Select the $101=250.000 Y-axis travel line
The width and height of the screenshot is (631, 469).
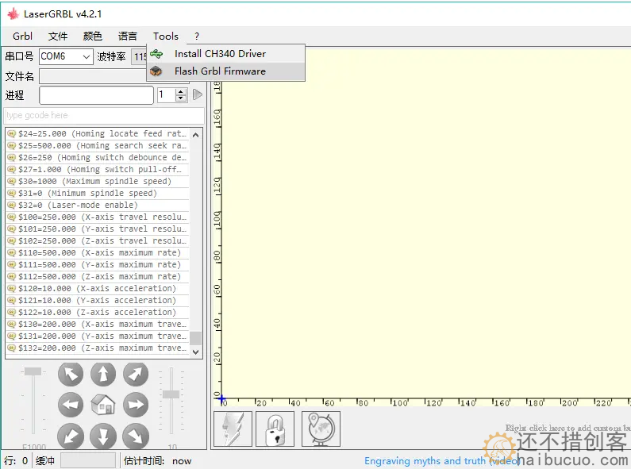[98, 229]
